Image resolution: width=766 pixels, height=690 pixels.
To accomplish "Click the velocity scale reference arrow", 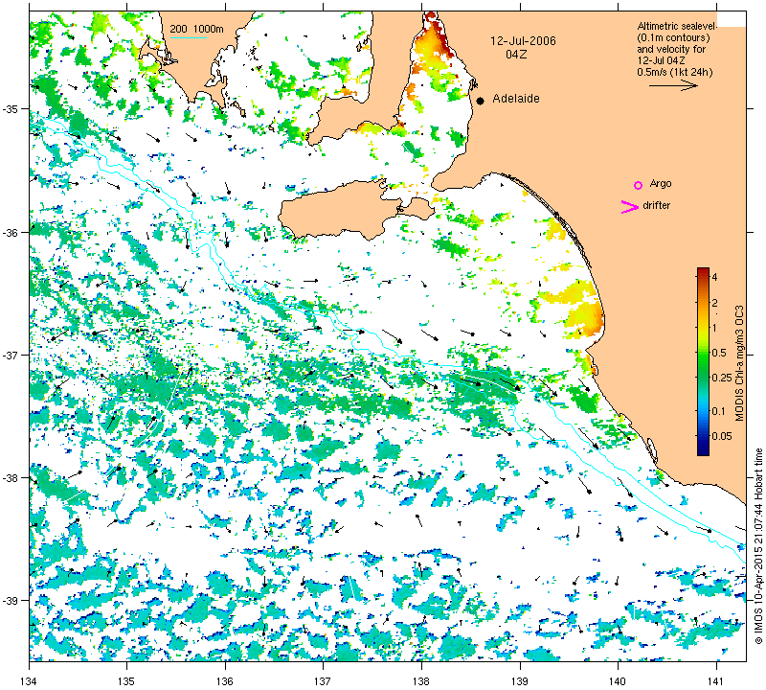I will point(673,85).
